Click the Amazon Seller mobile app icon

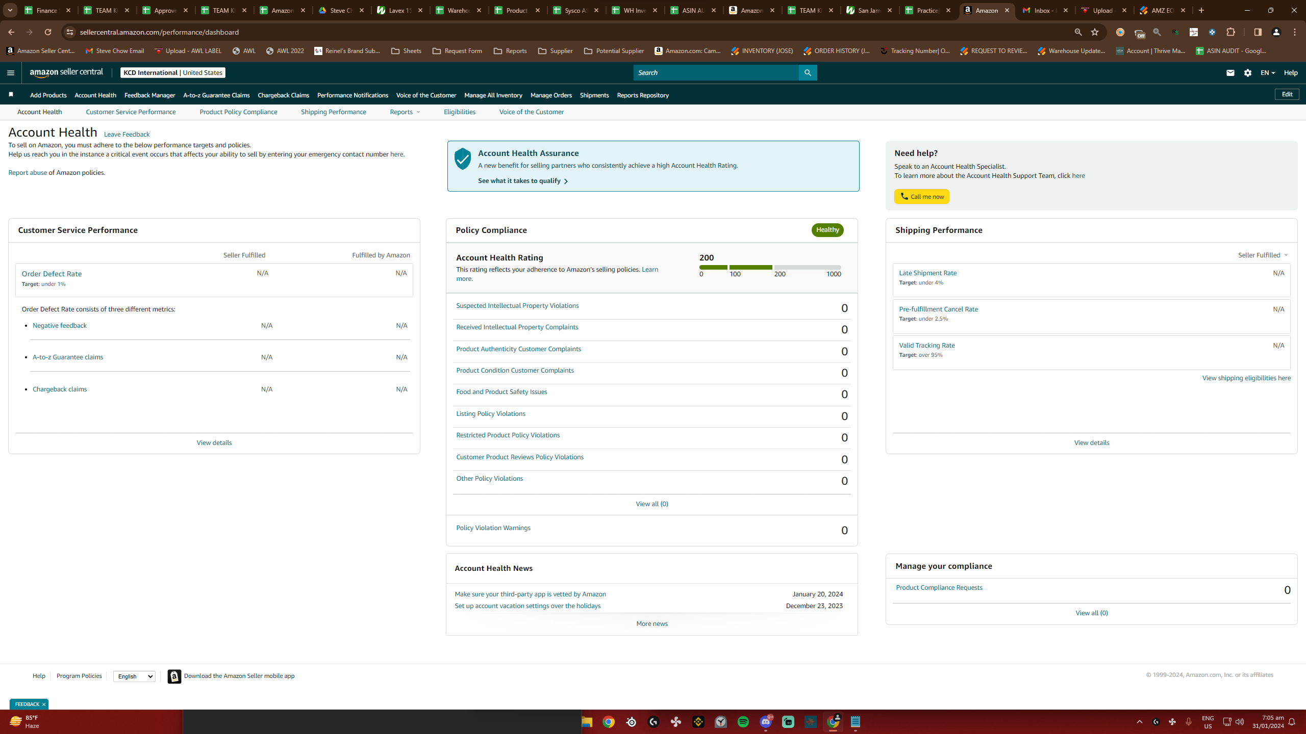click(x=174, y=676)
